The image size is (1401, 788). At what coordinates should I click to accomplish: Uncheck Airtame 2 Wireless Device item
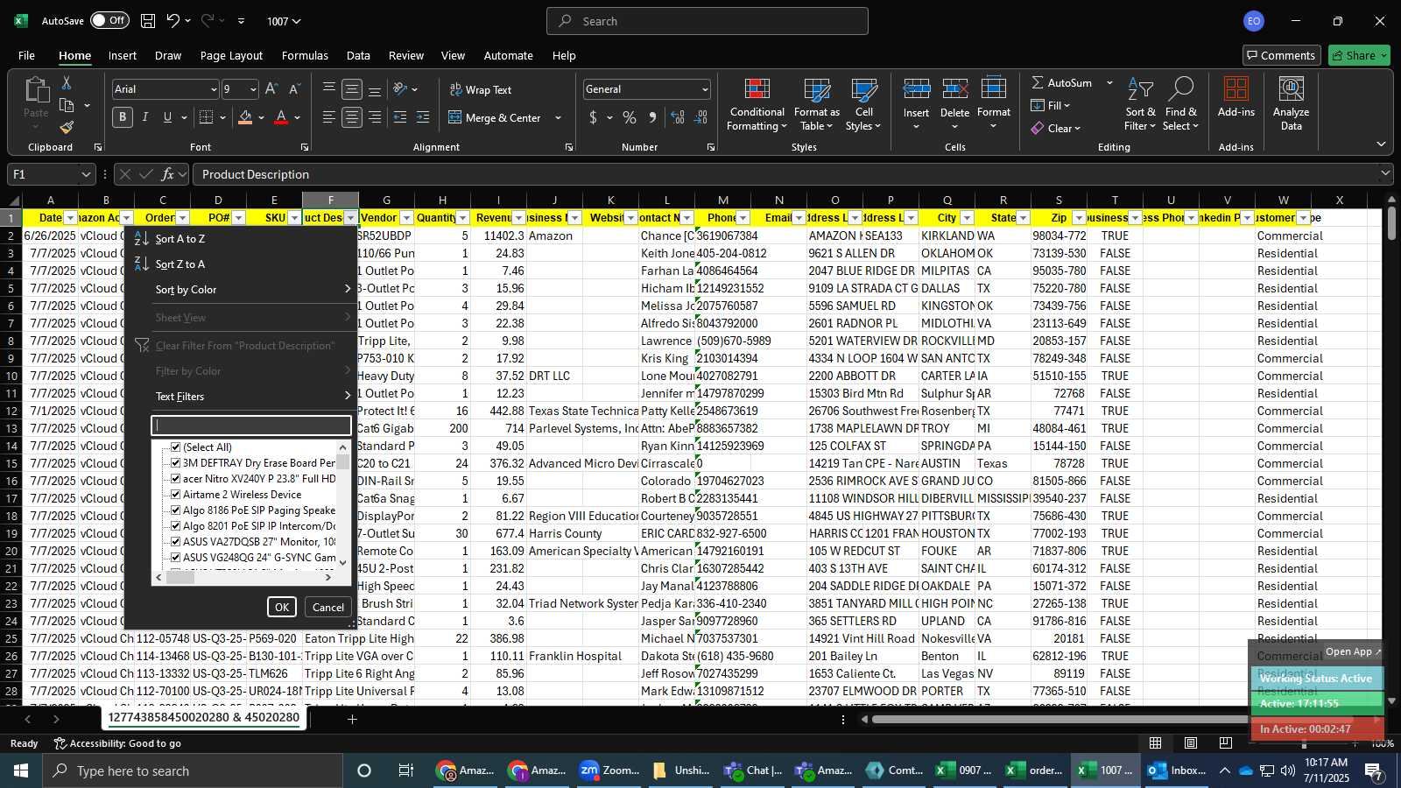pyautogui.click(x=175, y=495)
